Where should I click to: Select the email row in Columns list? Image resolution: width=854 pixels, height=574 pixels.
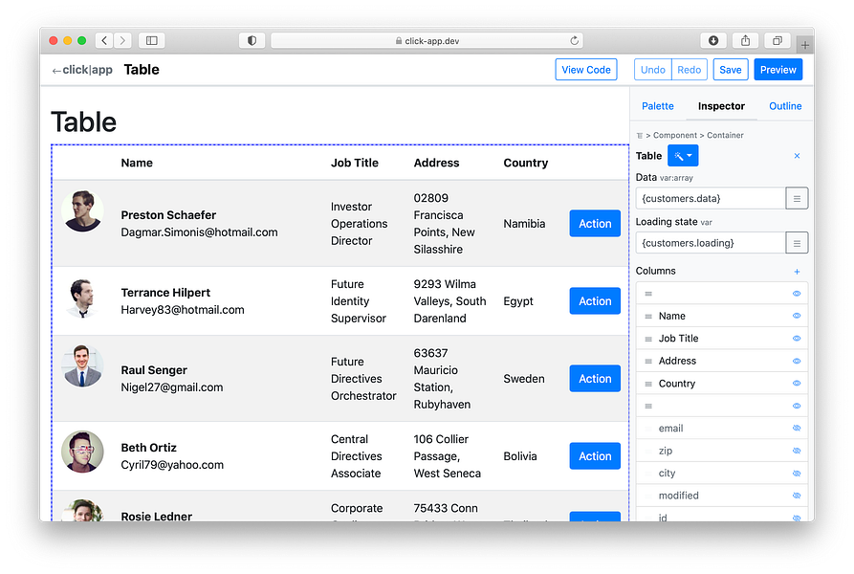click(722, 428)
